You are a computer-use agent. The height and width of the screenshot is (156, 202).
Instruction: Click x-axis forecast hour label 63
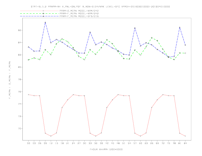[x=146, y=143]
